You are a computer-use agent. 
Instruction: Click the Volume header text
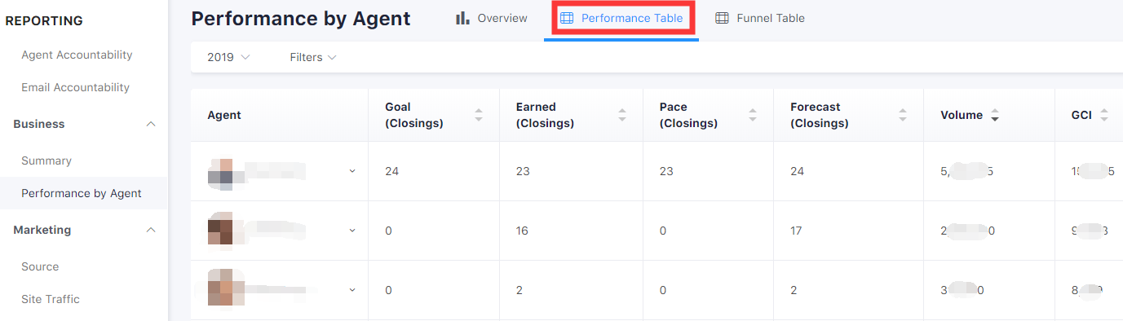click(962, 115)
